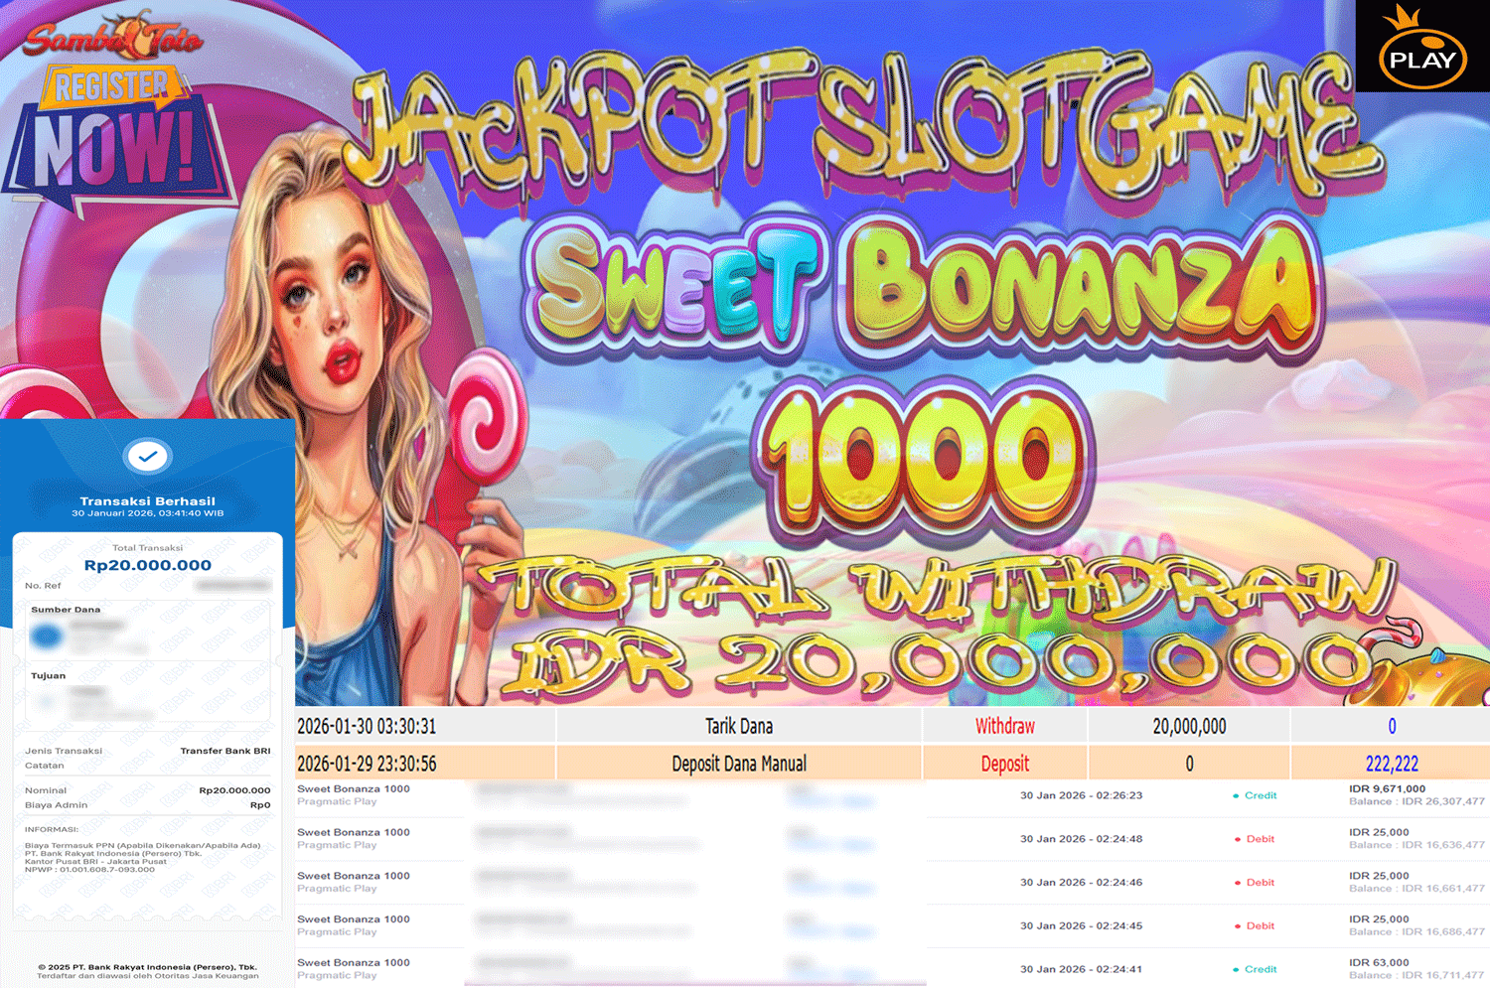Click the red Withdraw label
This screenshot has height=988, width=1490.
pos(1005,726)
